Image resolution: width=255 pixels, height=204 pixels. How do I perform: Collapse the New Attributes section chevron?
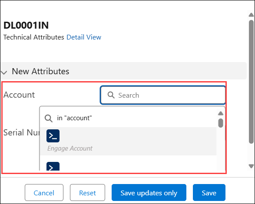tap(4, 72)
